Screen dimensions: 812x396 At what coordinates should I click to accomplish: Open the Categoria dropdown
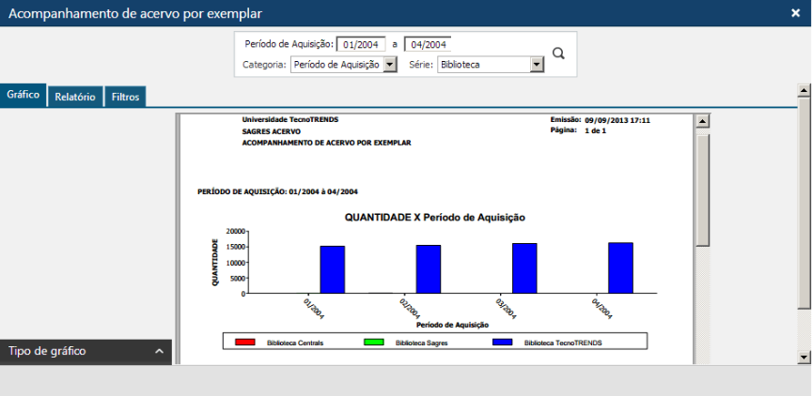pyautogui.click(x=391, y=65)
